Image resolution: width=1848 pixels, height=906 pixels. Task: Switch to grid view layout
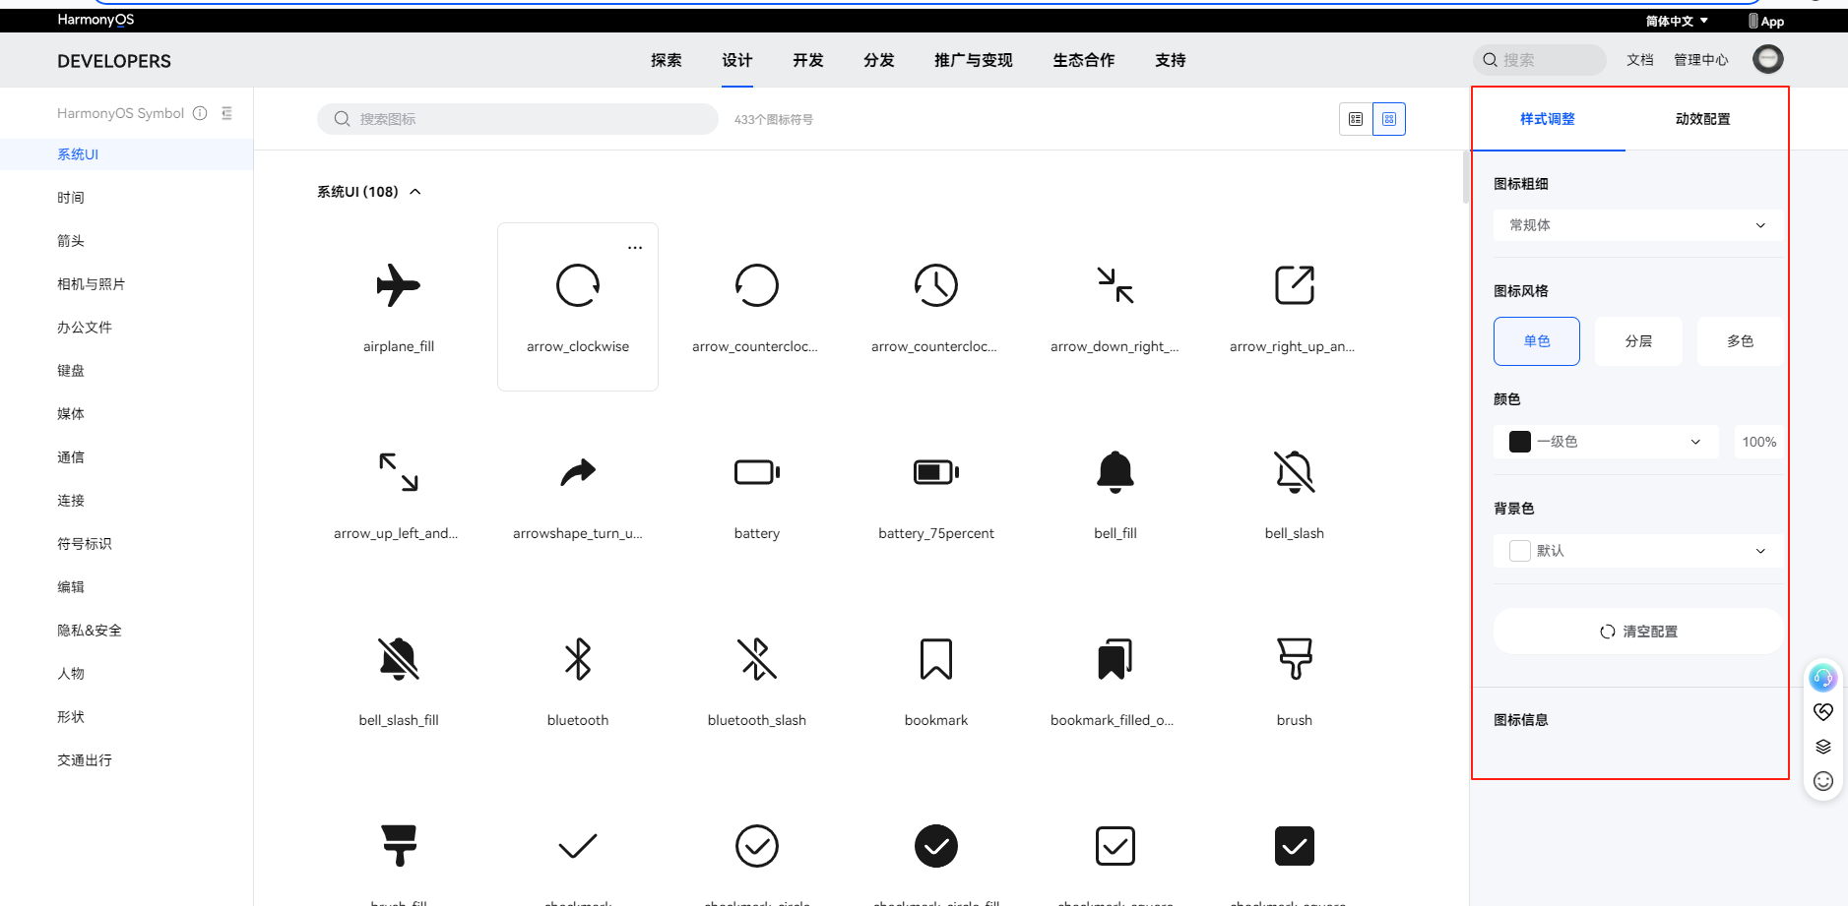point(1389,119)
